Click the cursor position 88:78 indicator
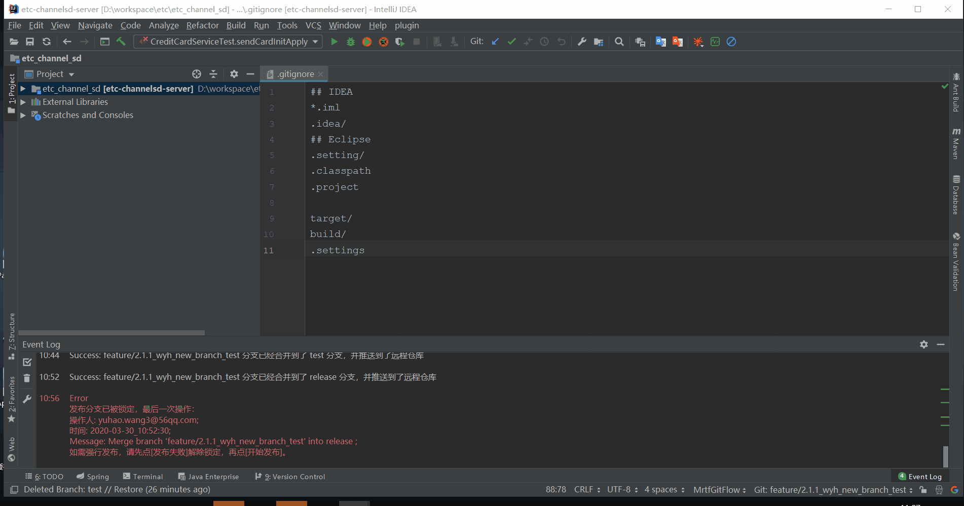This screenshot has width=964, height=506. click(x=556, y=490)
